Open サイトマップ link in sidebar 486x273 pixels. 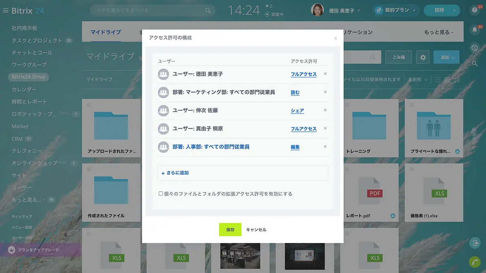point(21,217)
